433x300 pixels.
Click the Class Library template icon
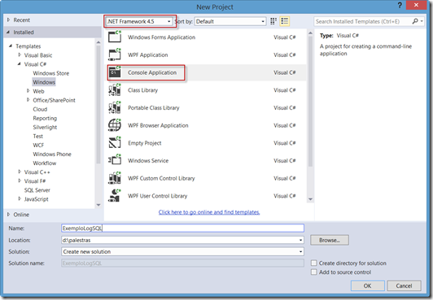tap(115, 90)
